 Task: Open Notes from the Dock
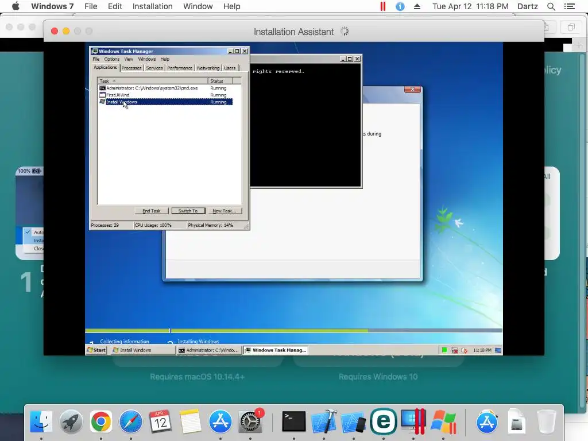[x=191, y=421]
